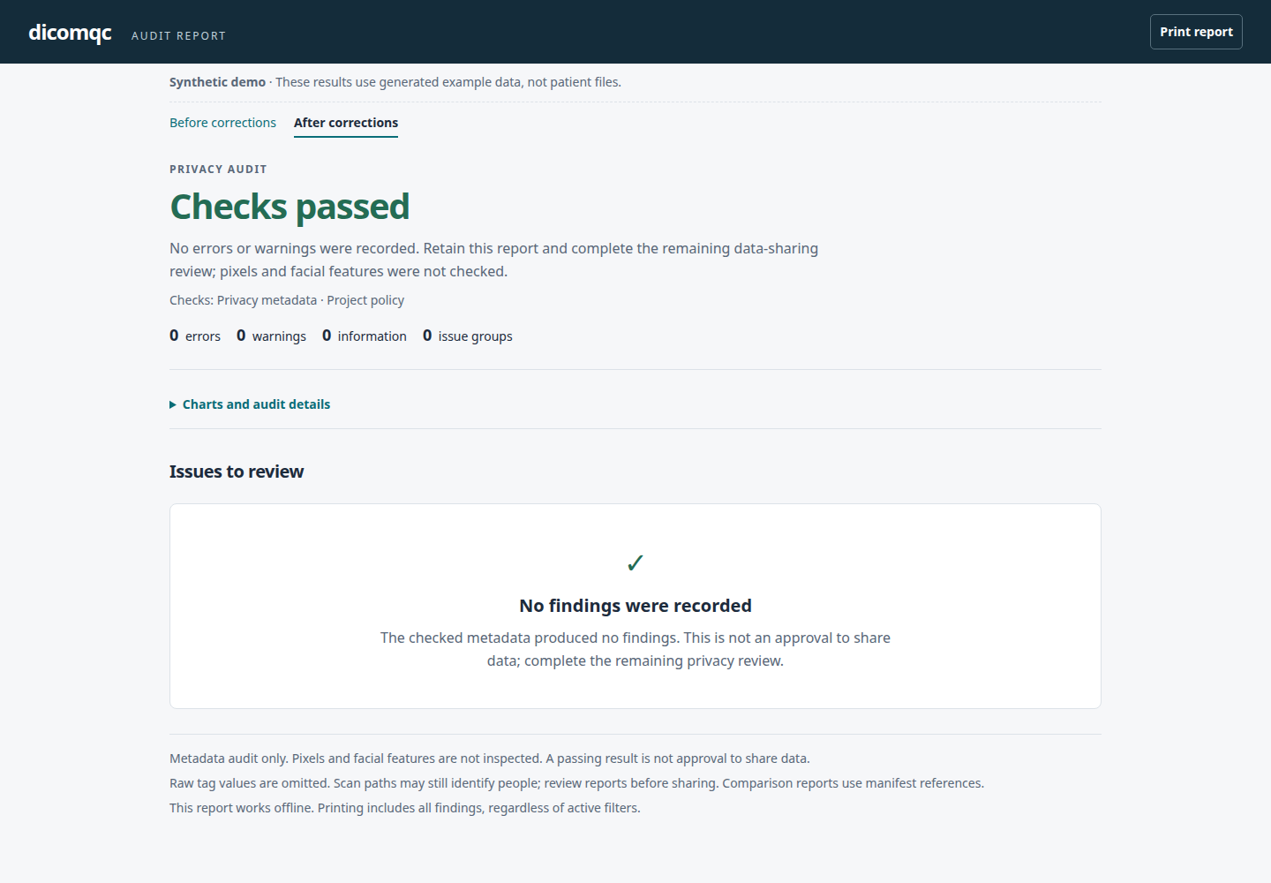The image size is (1271, 883).
Task: Click the Print report button
Action: point(1196,32)
